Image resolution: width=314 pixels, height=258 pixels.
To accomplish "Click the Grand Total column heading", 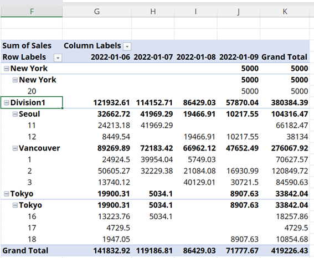I will [284, 57].
